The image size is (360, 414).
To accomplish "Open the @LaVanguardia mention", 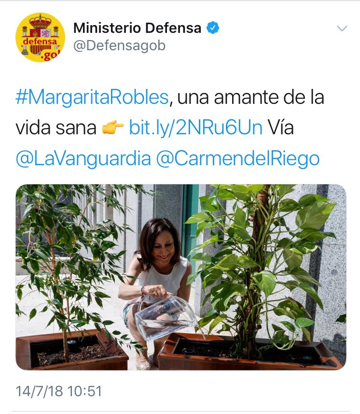I will 83,158.
